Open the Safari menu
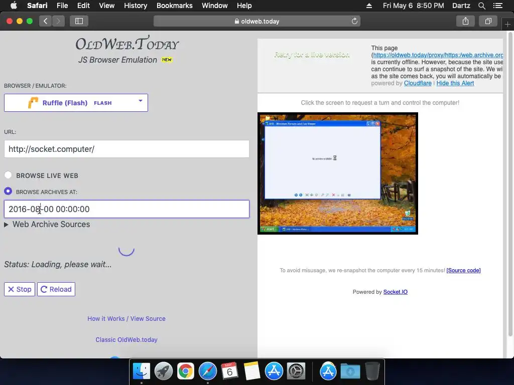 (x=37, y=6)
